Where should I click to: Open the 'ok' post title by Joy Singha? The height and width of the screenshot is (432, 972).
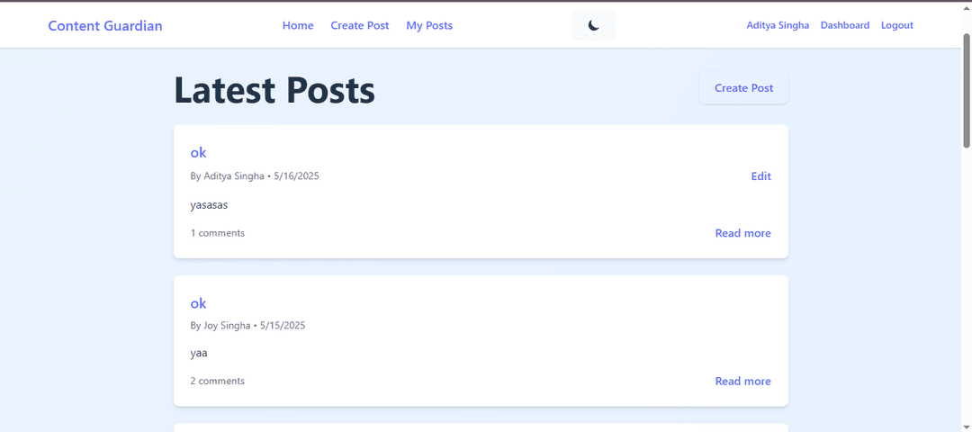(x=198, y=303)
